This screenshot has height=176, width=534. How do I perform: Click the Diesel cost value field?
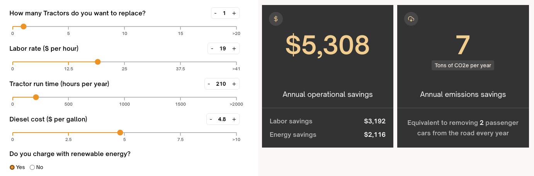pos(222,119)
